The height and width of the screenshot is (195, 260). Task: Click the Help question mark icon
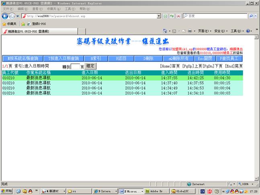248,31
